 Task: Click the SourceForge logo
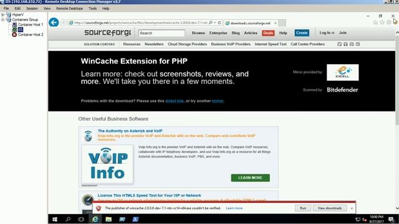(107, 32)
